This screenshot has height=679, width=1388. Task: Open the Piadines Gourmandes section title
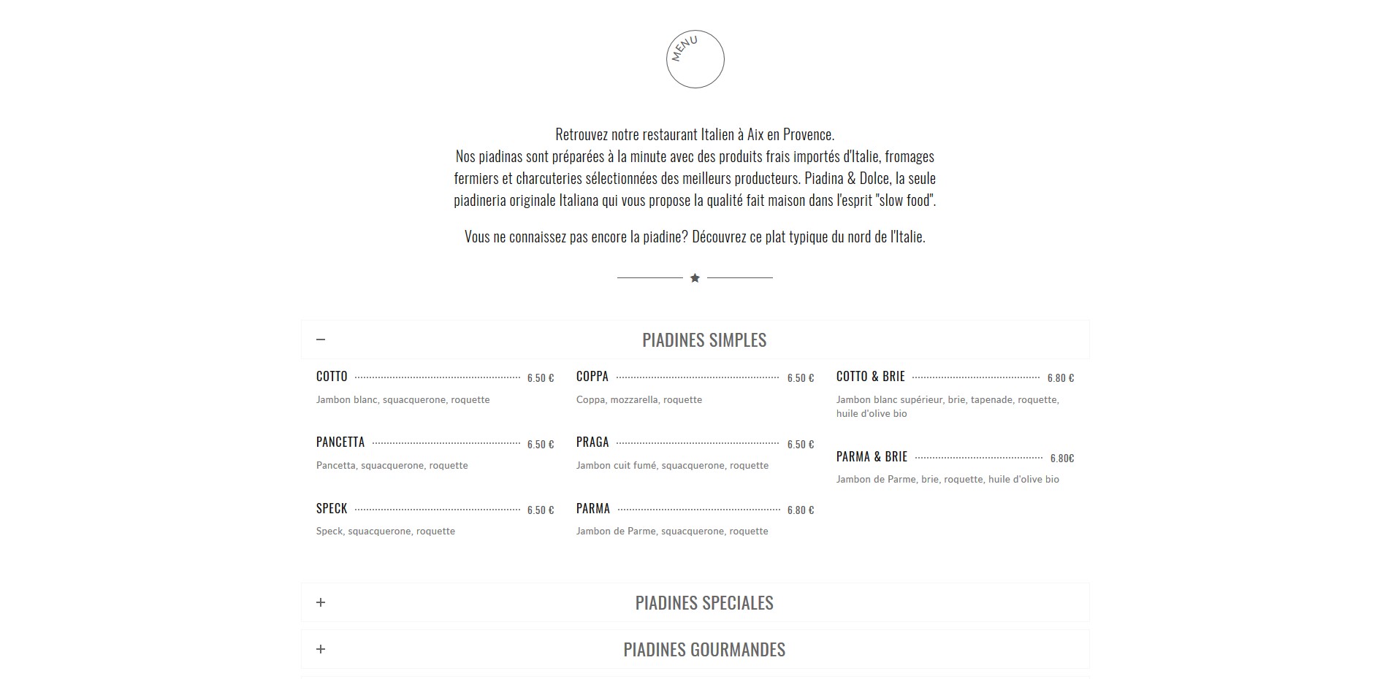click(x=704, y=650)
